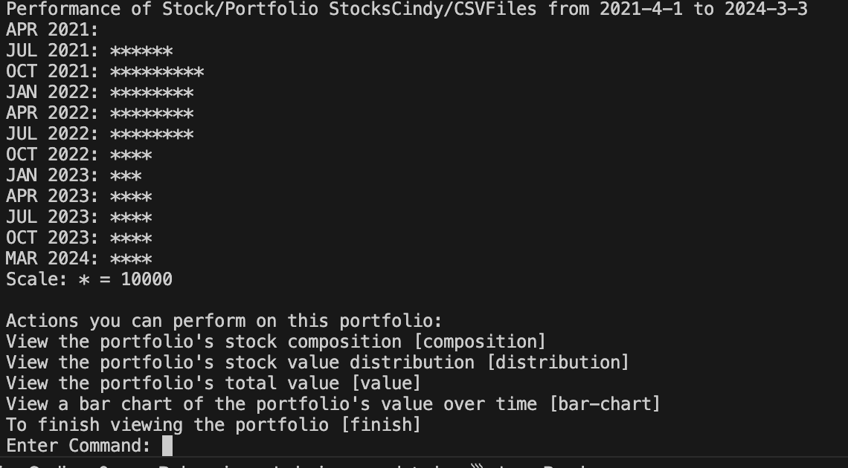Screen dimensions: 848x468
Task: Click the JUL 2023 asterisk bar
Action: [131, 218]
